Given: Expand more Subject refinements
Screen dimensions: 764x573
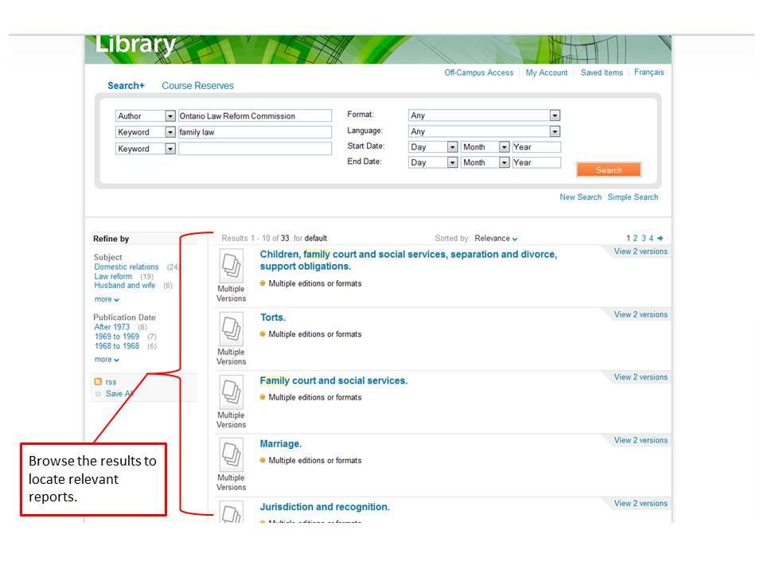Looking at the screenshot, I should click(x=107, y=299).
